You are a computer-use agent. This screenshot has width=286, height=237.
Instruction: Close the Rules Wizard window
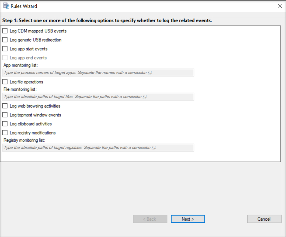tap(280, 6)
